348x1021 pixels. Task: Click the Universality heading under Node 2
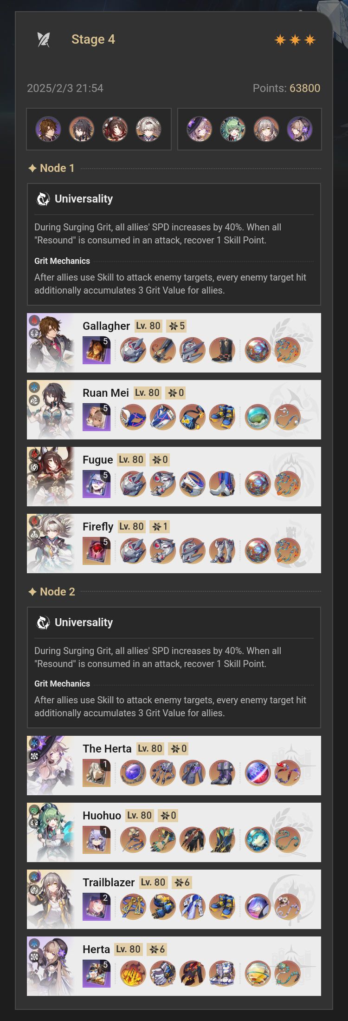pyautogui.click(x=84, y=622)
